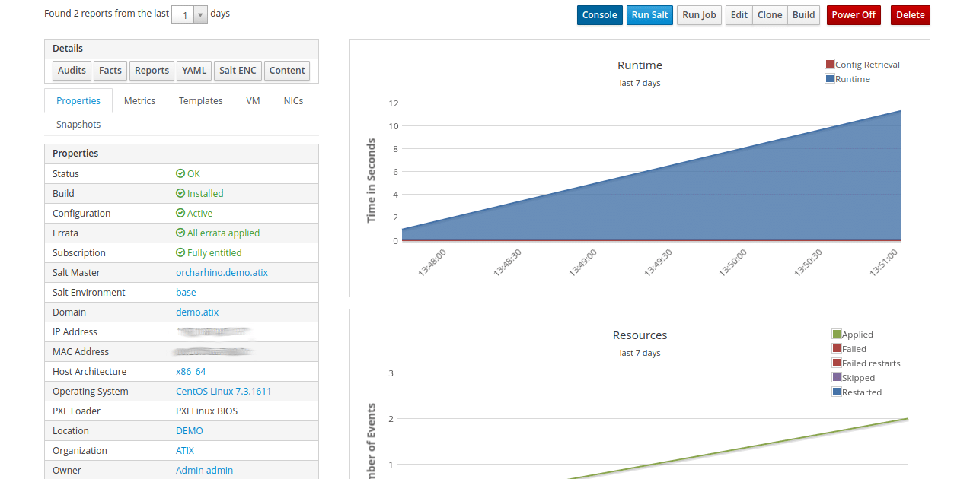
Task: Click the PXELinux BIOS value
Action: [x=206, y=411]
